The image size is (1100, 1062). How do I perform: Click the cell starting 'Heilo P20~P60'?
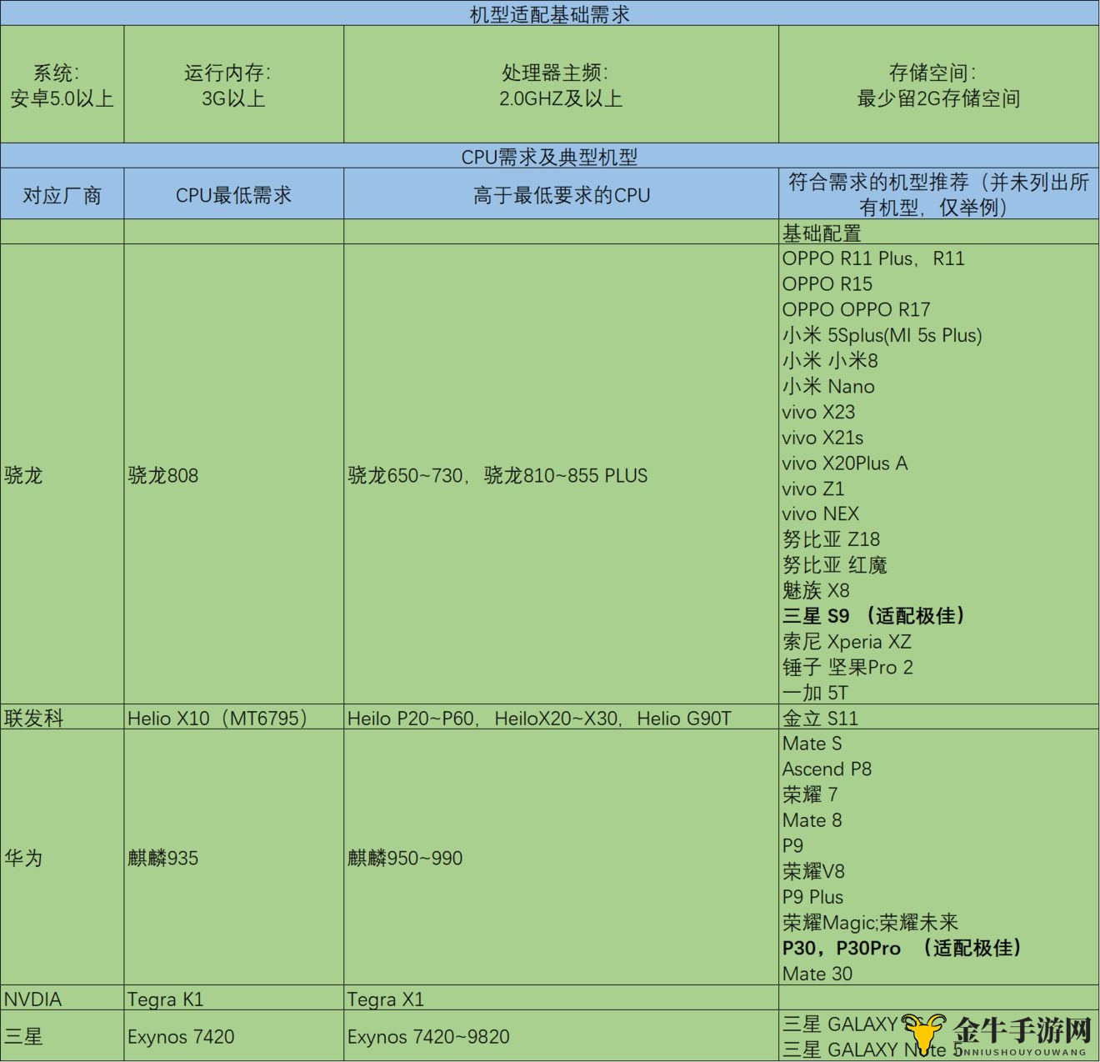point(561,717)
